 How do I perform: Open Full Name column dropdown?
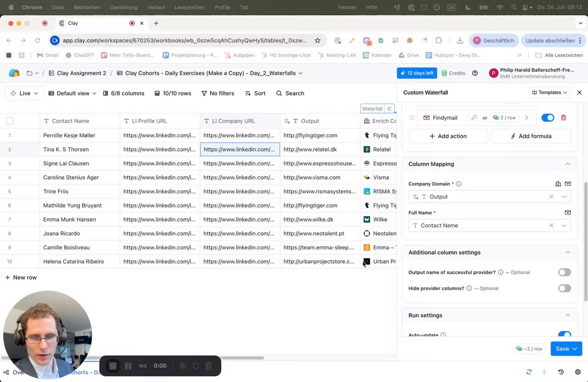564,225
